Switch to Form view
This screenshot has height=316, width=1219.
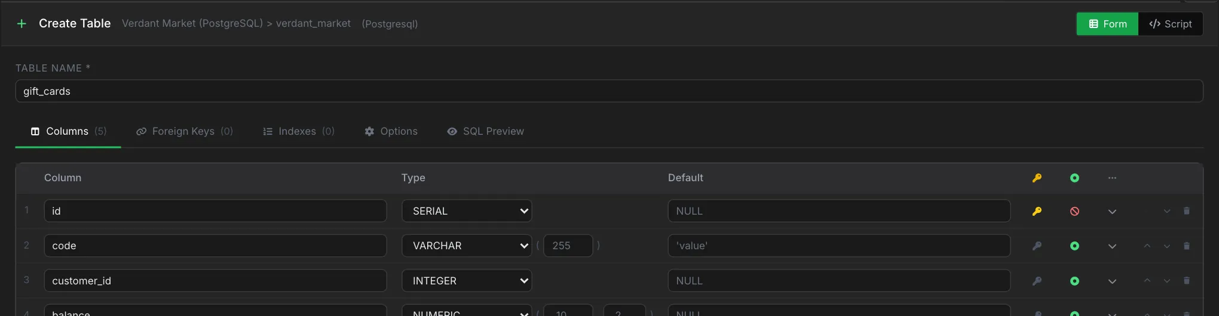(1107, 24)
